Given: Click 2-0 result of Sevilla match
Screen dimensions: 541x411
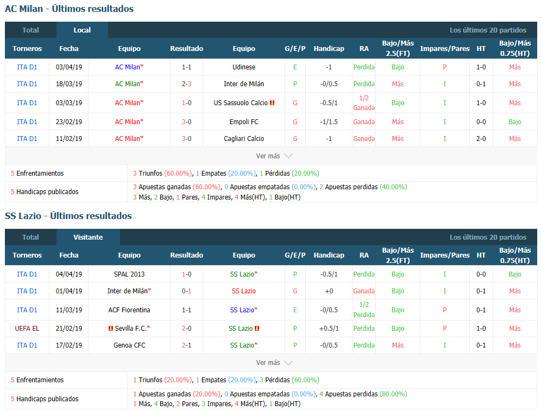Looking at the screenshot, I should point(187,329).
